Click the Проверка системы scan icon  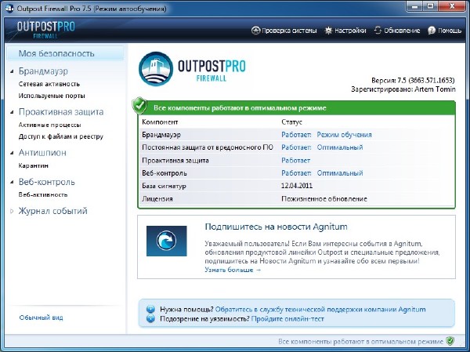(255, 31)
